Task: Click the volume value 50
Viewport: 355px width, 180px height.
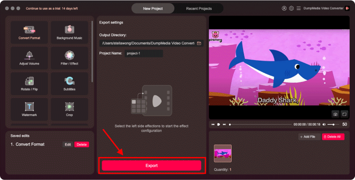Action: click(x=345, y=124)
